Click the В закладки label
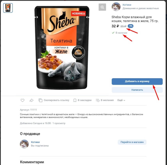Viewport: 167px width, 165px height. point(85,100)
